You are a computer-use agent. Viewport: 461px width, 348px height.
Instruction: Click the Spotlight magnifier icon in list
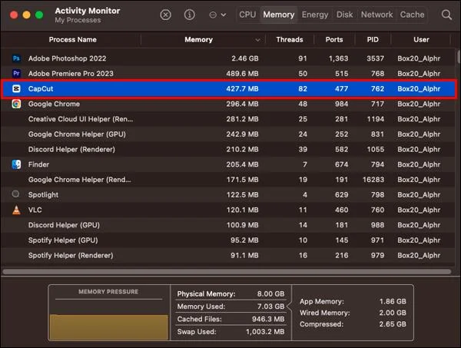pyautogui.click(x=15, y=194)
